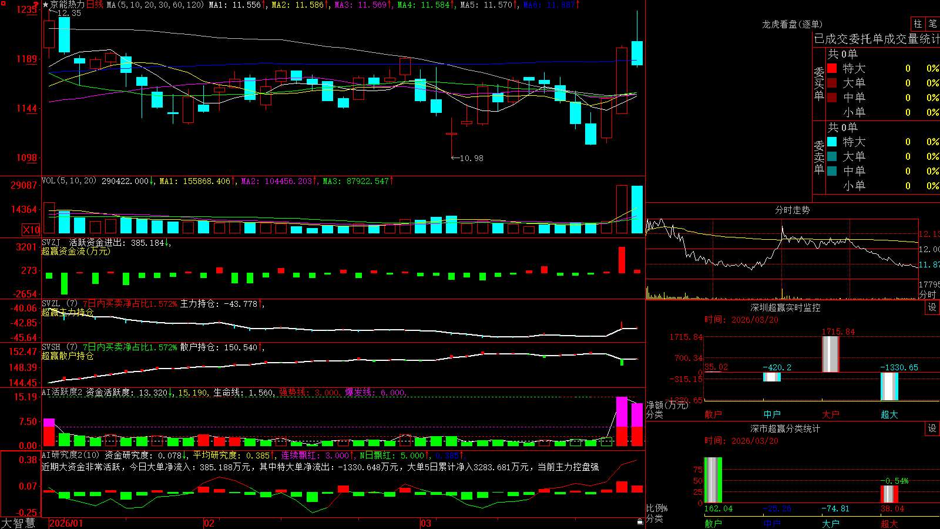Click the MA1: 11.556 value

237,5
